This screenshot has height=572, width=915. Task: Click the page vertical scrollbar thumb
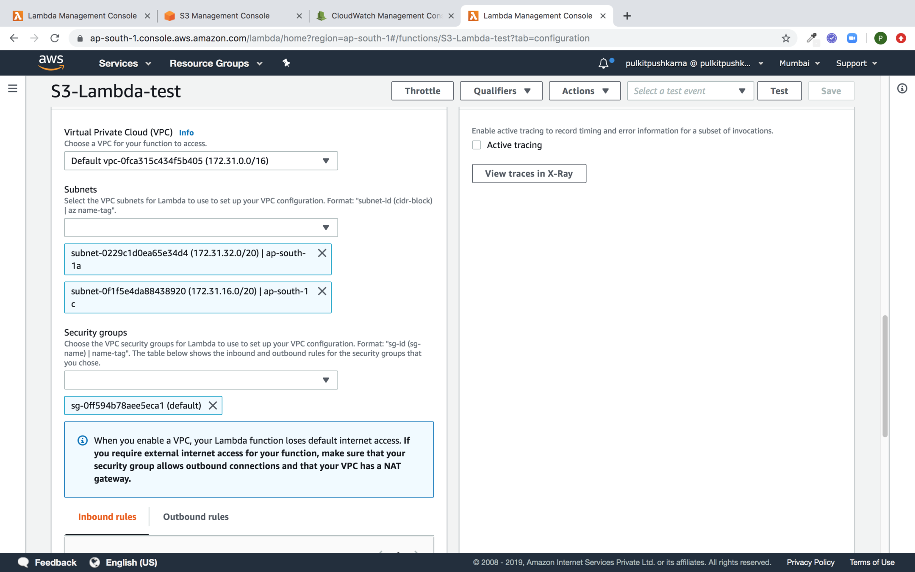[x=884, y=376]
